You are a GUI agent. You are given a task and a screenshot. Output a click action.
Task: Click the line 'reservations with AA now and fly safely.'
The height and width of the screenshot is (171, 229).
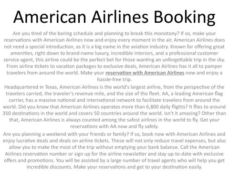(x=114, y=126)
